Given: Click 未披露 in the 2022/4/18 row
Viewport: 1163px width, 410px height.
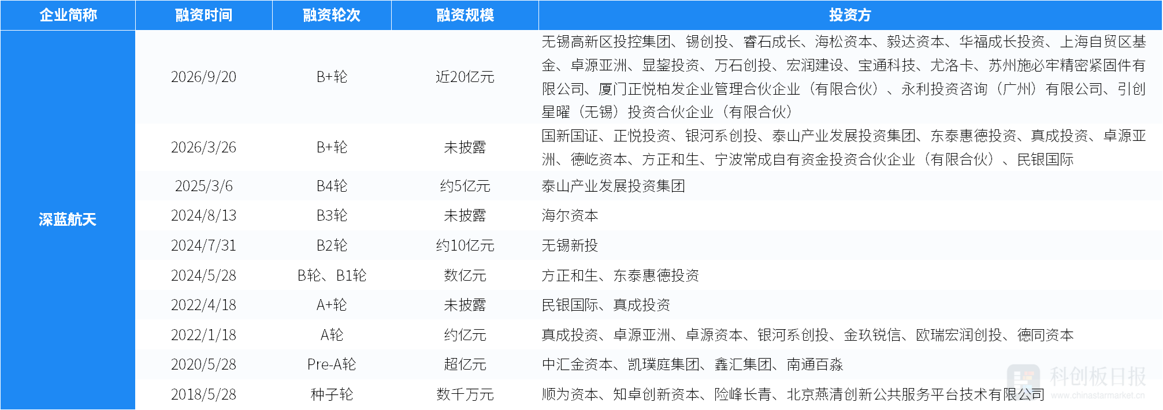Looking at the screenshot, I should point(465,305).
